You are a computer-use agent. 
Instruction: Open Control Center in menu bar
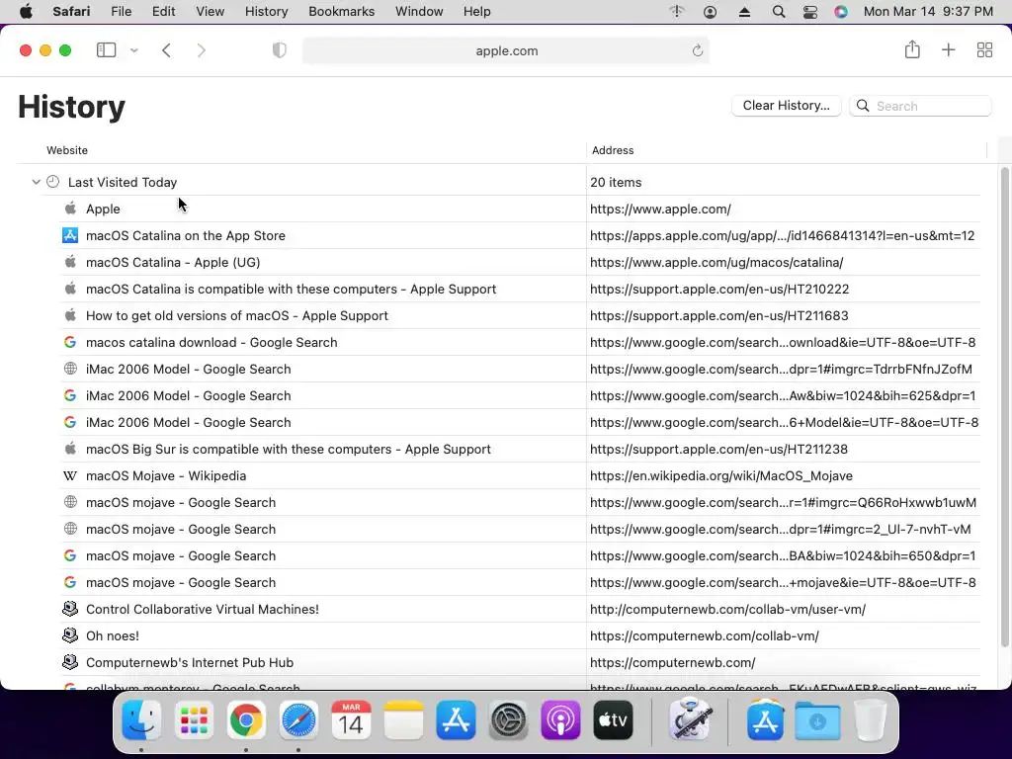click(810, 12)
